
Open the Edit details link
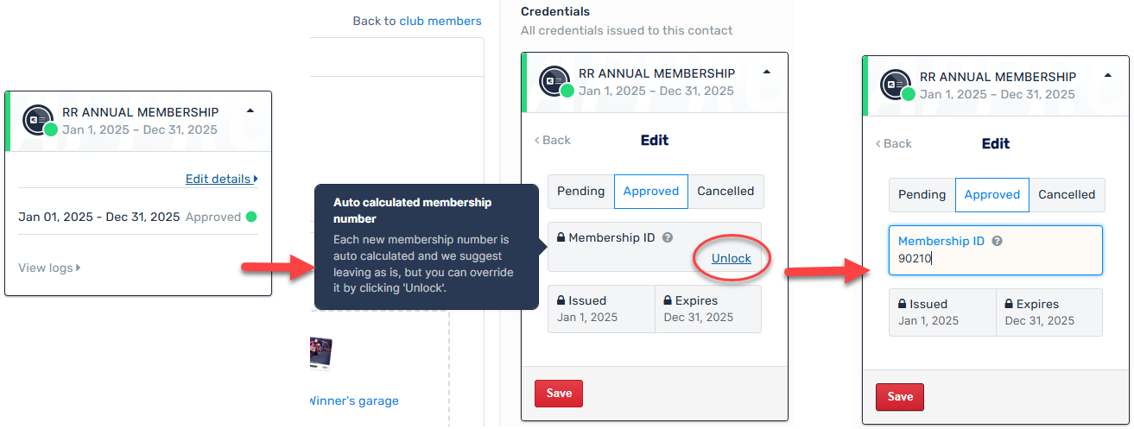(221, 180)
